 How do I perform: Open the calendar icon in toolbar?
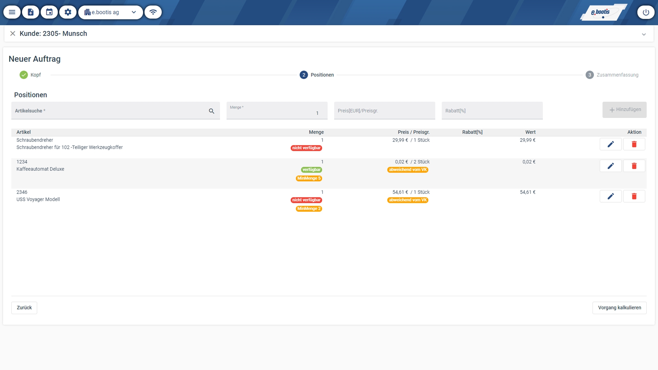[49, 12]
